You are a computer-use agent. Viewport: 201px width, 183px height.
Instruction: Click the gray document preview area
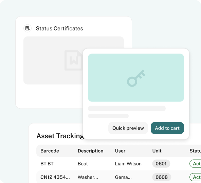53,60
